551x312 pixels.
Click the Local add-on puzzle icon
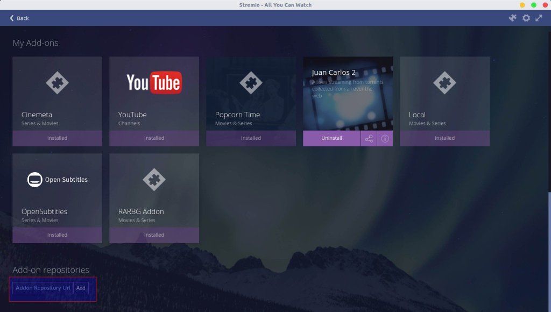coord(444,83)
